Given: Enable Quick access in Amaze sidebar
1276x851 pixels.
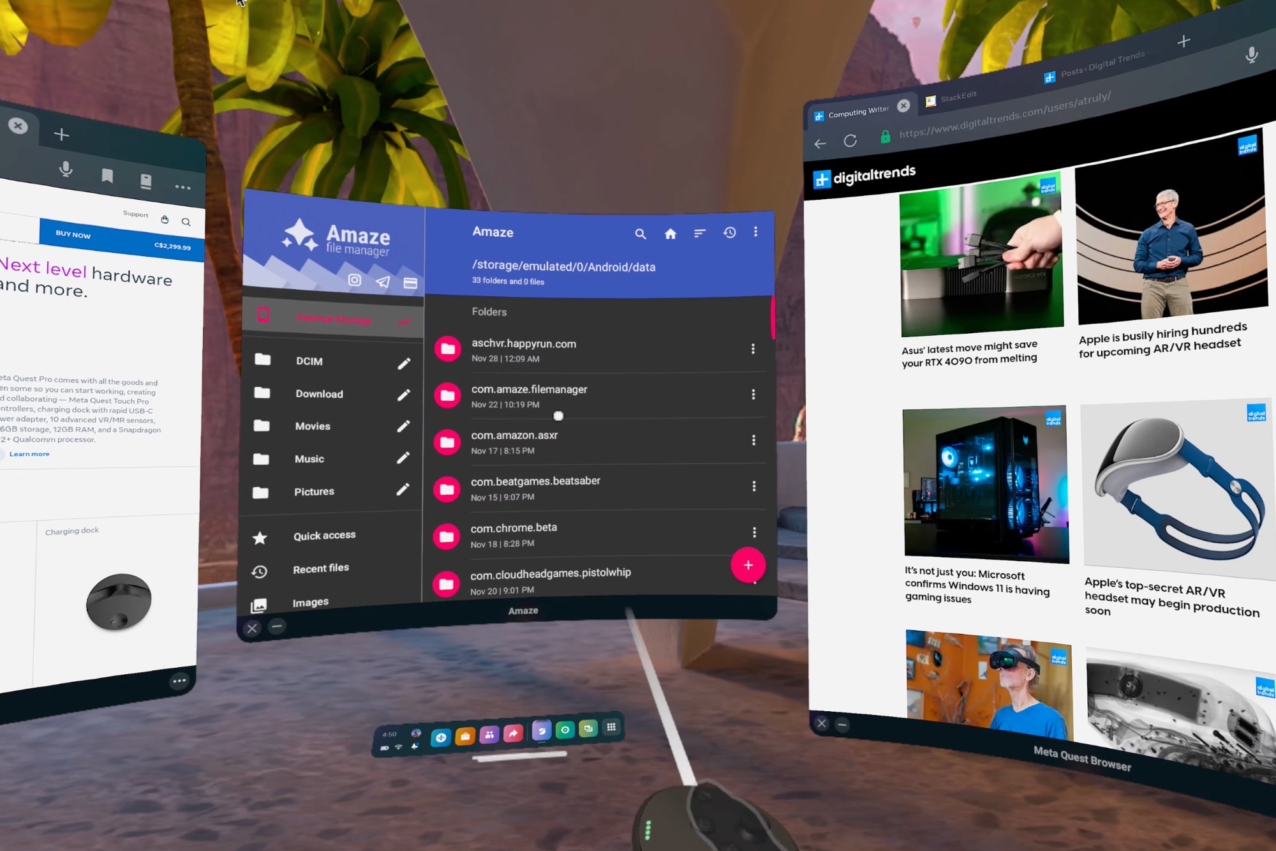Looking at the screenshot, I should [323, 534].
